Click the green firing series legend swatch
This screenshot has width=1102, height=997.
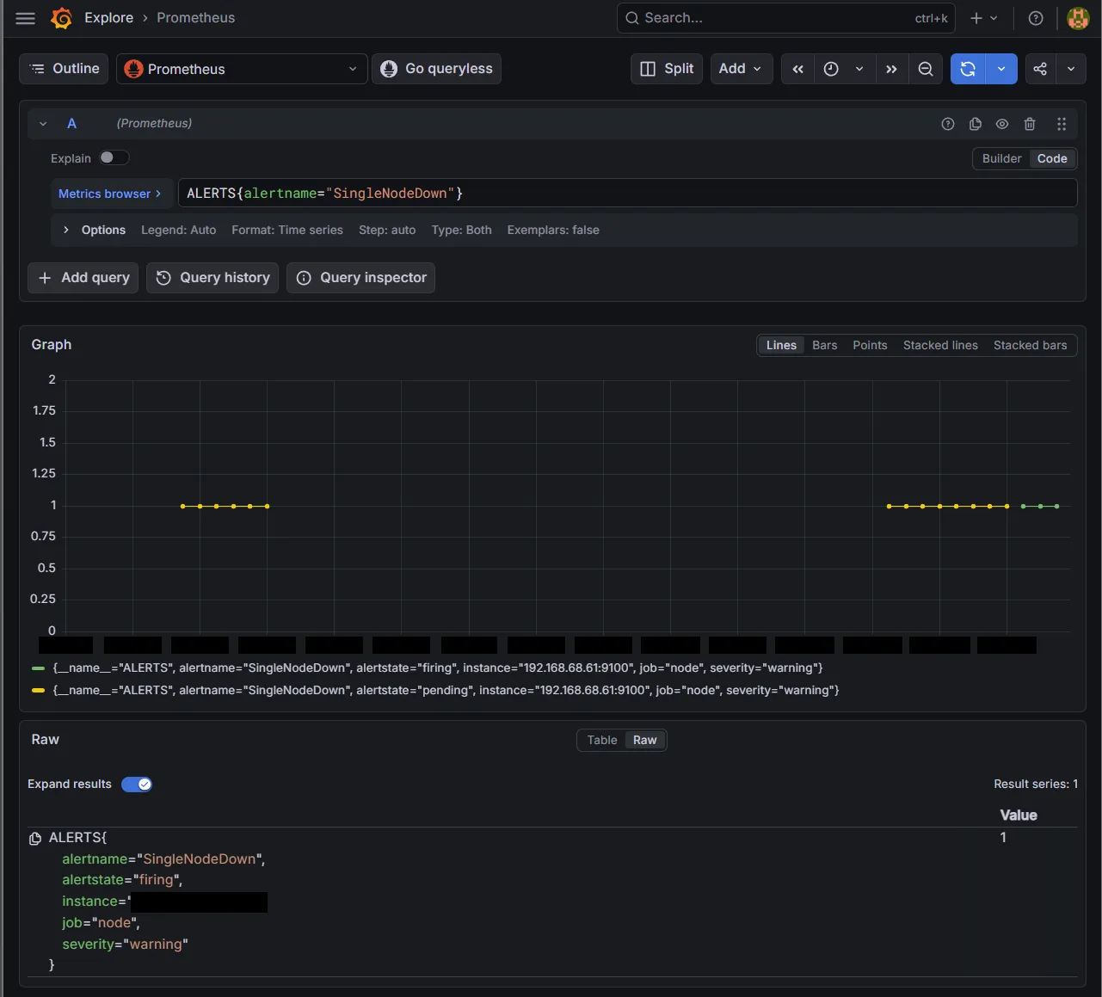click(38, 668)
